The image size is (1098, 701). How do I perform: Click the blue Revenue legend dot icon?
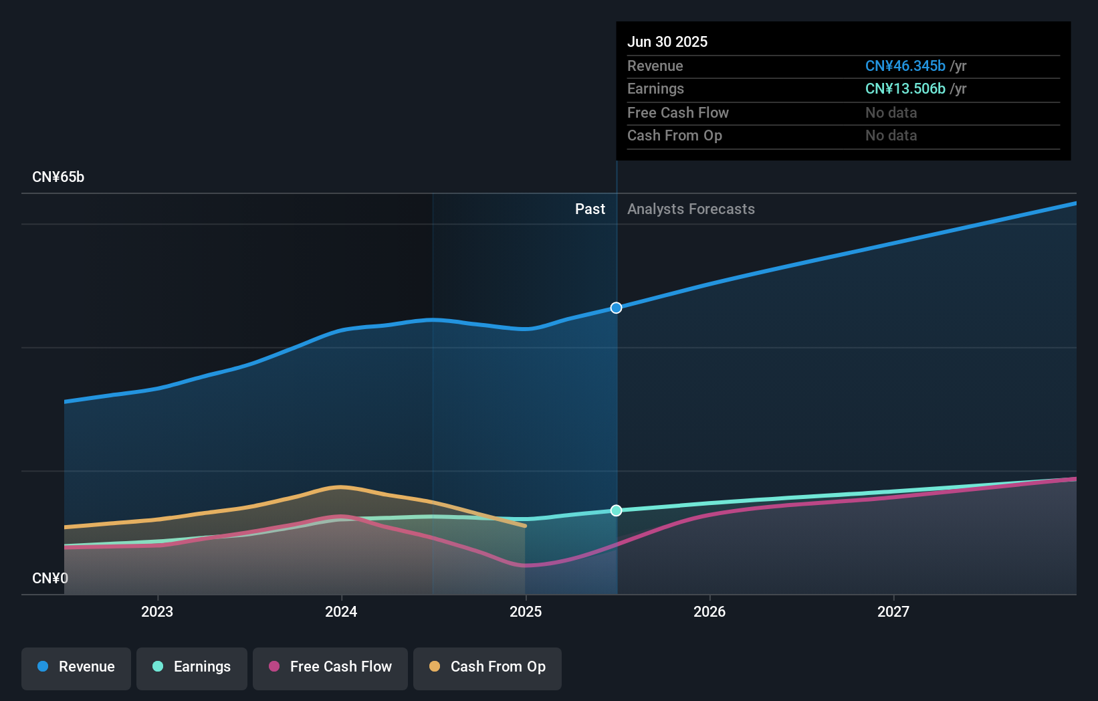pos(41,667)
